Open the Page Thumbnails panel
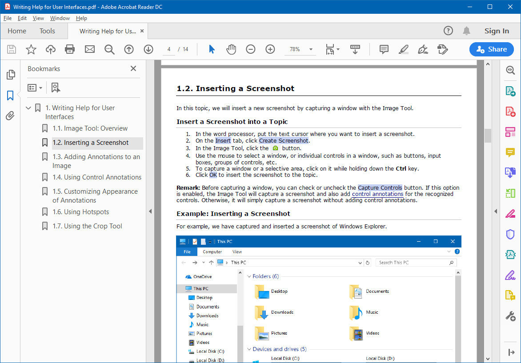The image size is (521, 363). coord(10,75)
